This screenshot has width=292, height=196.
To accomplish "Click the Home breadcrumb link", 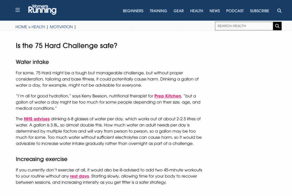I will (x=21, y=27).
